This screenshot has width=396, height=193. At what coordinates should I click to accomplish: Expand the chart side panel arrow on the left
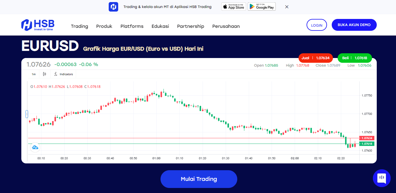point(27,114)
